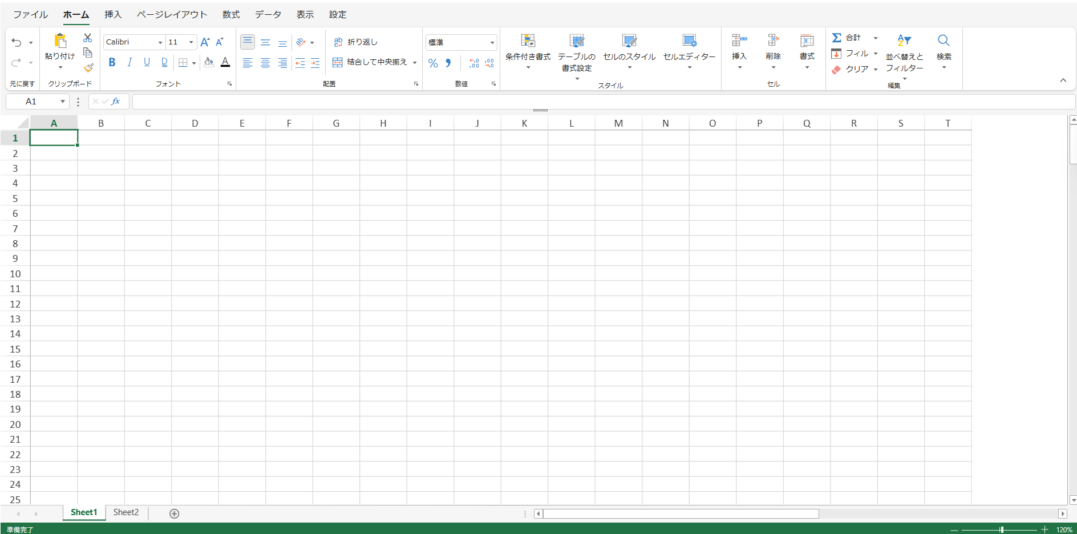Open the 挿入 (Insert) ribbon tab
The height and width of the screenshot is (534, 1077).
[113, 14]
